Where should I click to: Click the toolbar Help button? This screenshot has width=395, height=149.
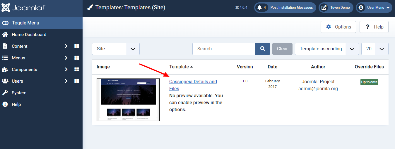(x=374, y=27)
